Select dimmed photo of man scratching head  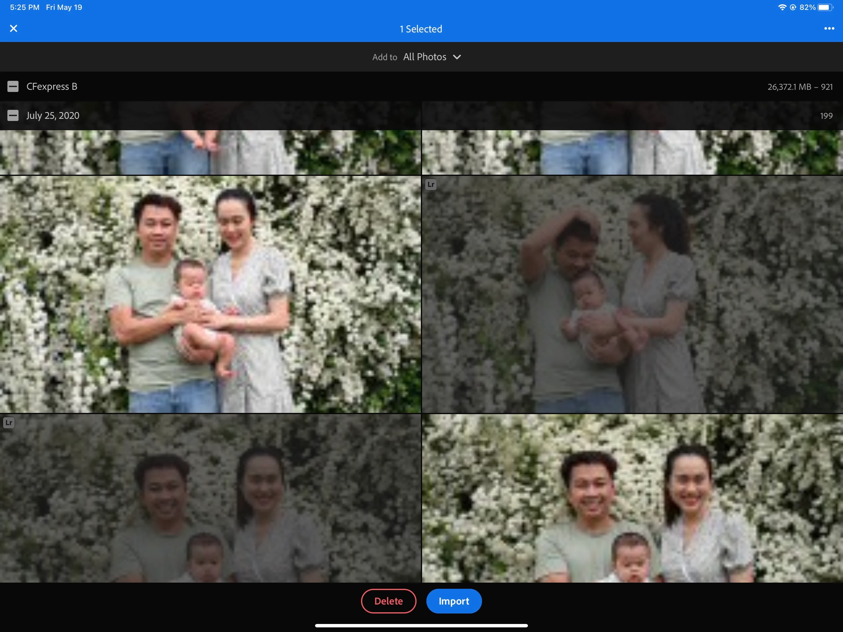point(632,294)
